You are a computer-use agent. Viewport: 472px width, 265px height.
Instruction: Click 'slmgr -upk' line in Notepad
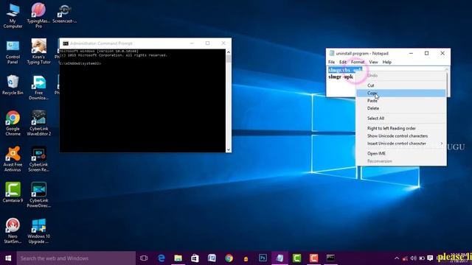(341, 77)
